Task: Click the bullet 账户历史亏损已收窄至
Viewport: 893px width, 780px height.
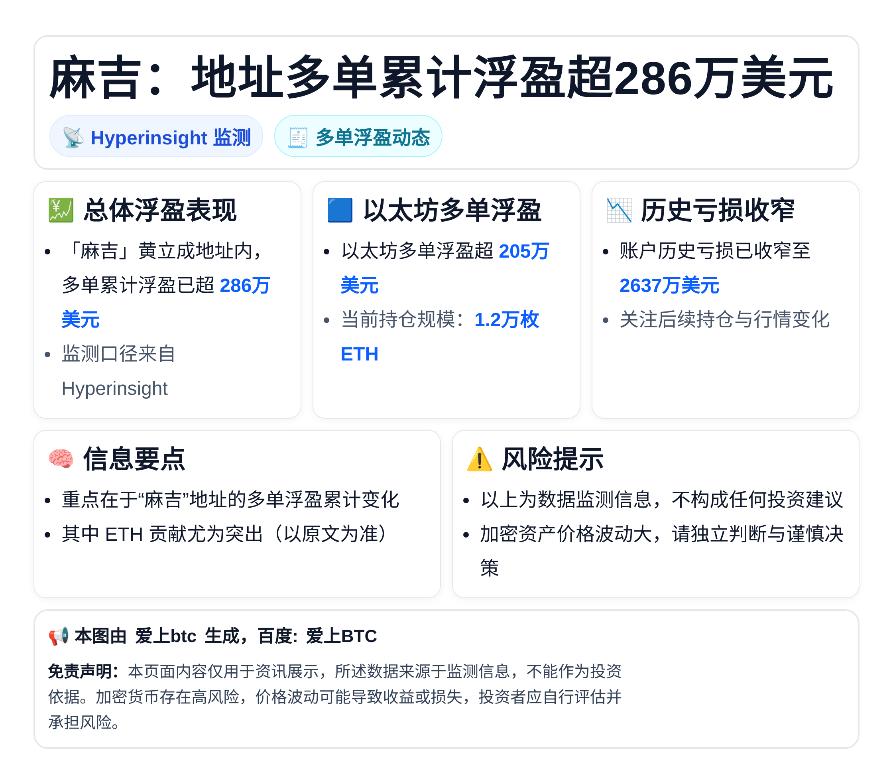Action: click(715, 251)
